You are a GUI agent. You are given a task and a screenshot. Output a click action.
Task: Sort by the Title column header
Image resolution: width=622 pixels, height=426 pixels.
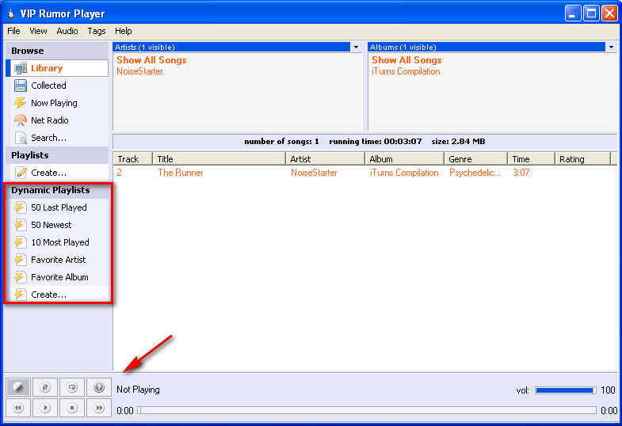[219, 159]
